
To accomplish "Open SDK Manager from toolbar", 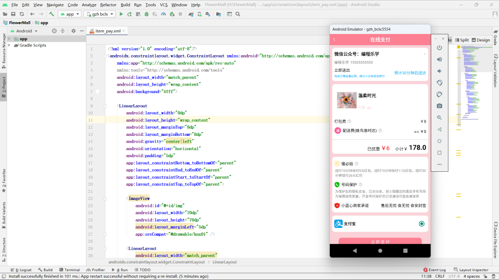I will (x=208, y=14).
